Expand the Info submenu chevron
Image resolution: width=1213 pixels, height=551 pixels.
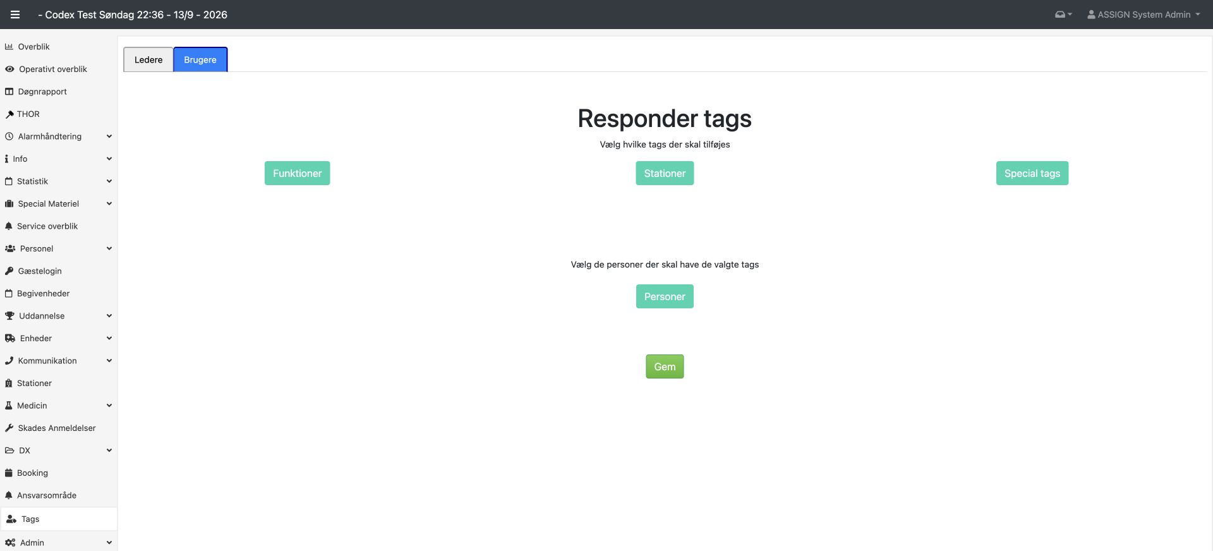click(x=109, y=159)
